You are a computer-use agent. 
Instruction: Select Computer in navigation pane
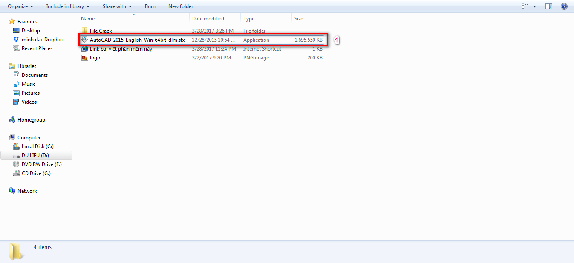29,138
